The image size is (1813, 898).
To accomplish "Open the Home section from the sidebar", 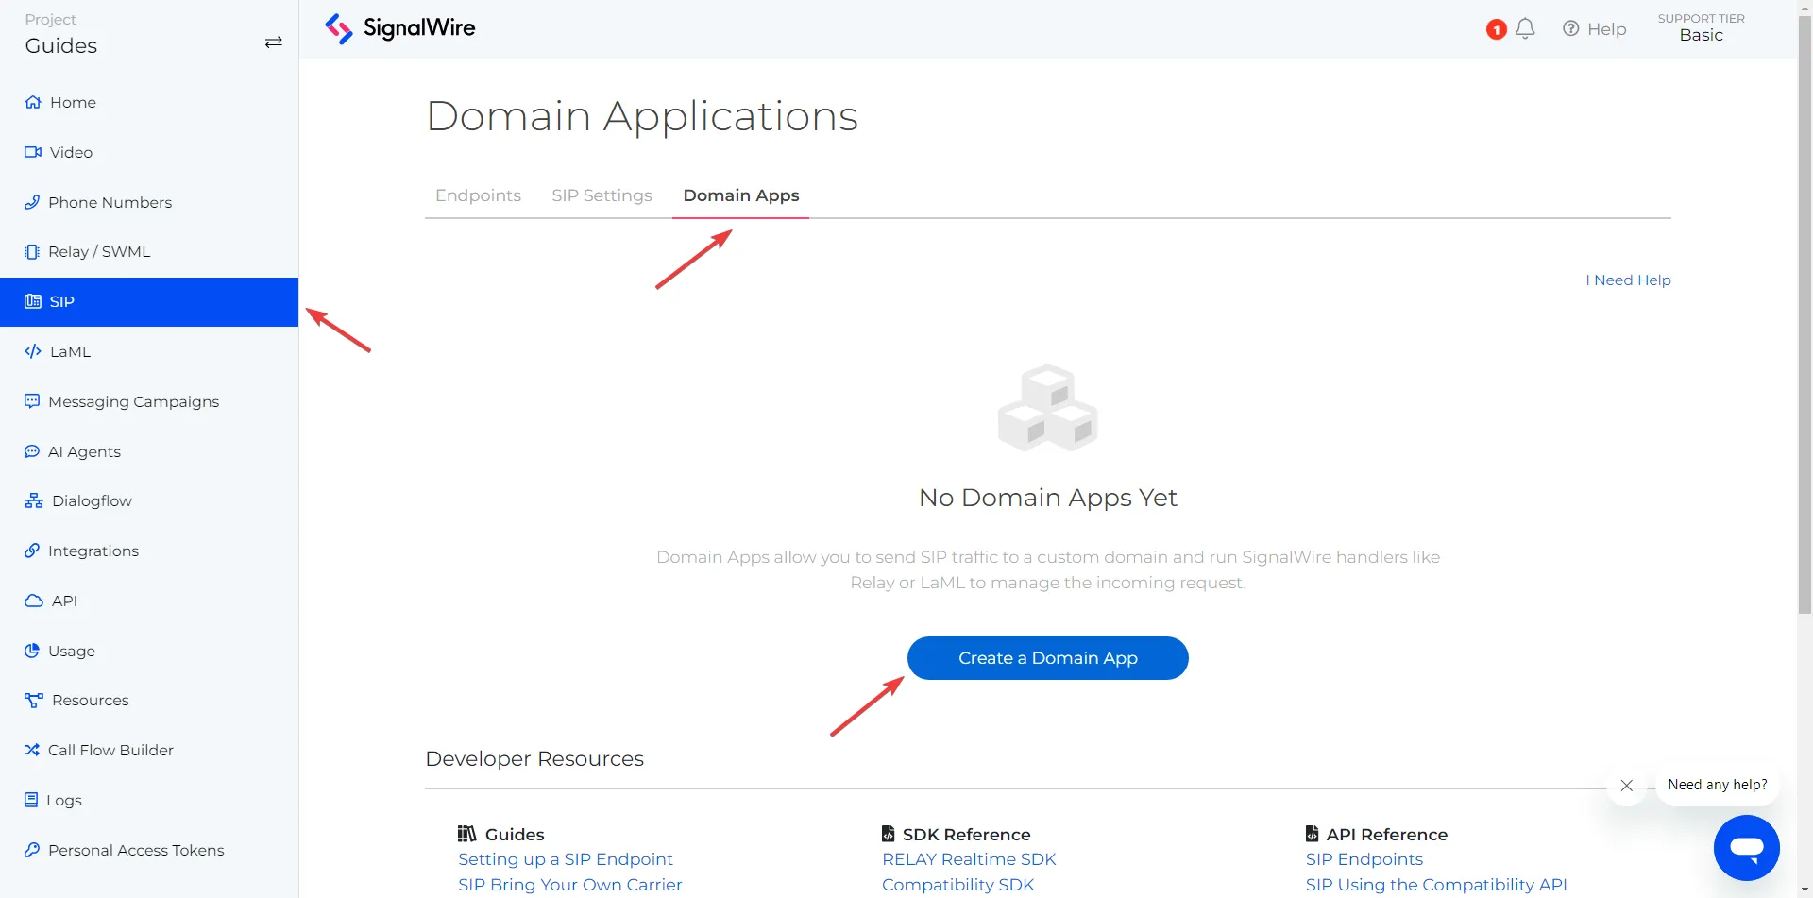I will coord(72,102).
